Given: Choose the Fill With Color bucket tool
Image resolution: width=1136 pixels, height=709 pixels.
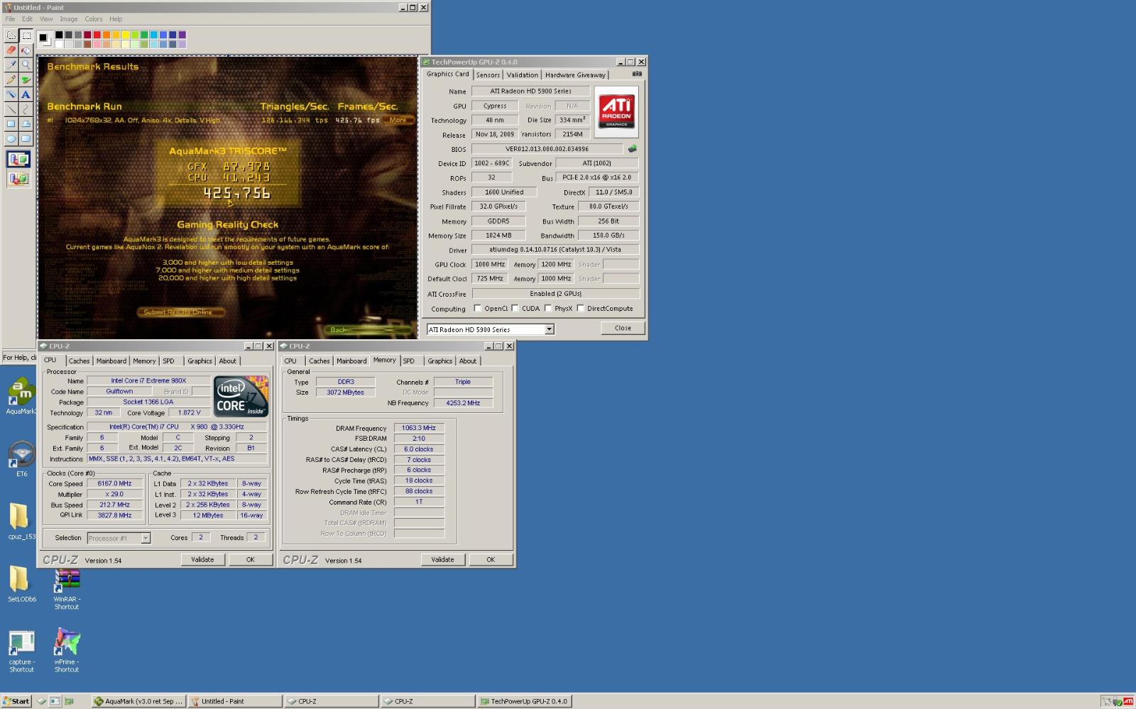Looking at the screenshot, I should click(x=26, y=50).
